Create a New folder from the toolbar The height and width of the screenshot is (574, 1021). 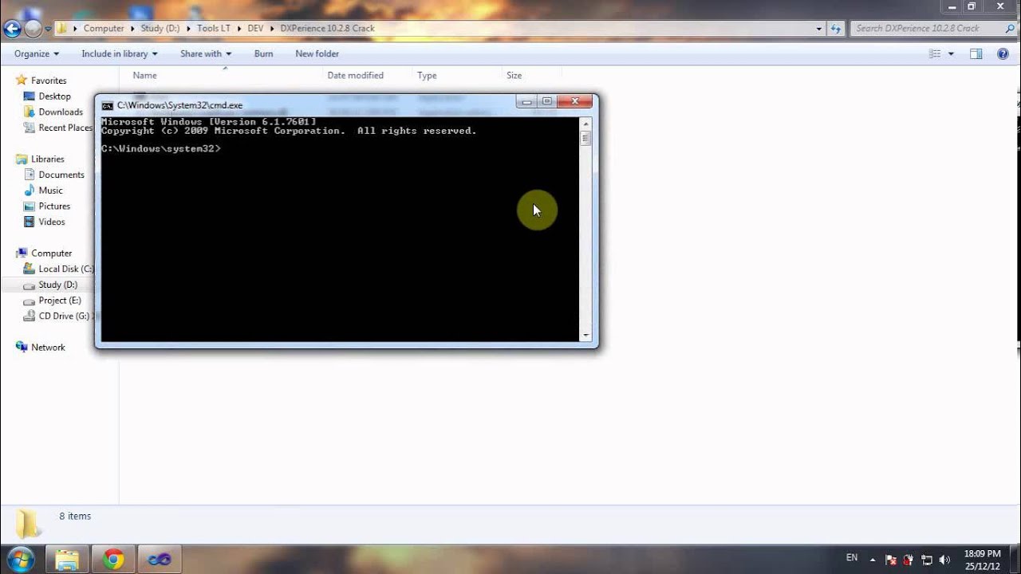[317, 53]
